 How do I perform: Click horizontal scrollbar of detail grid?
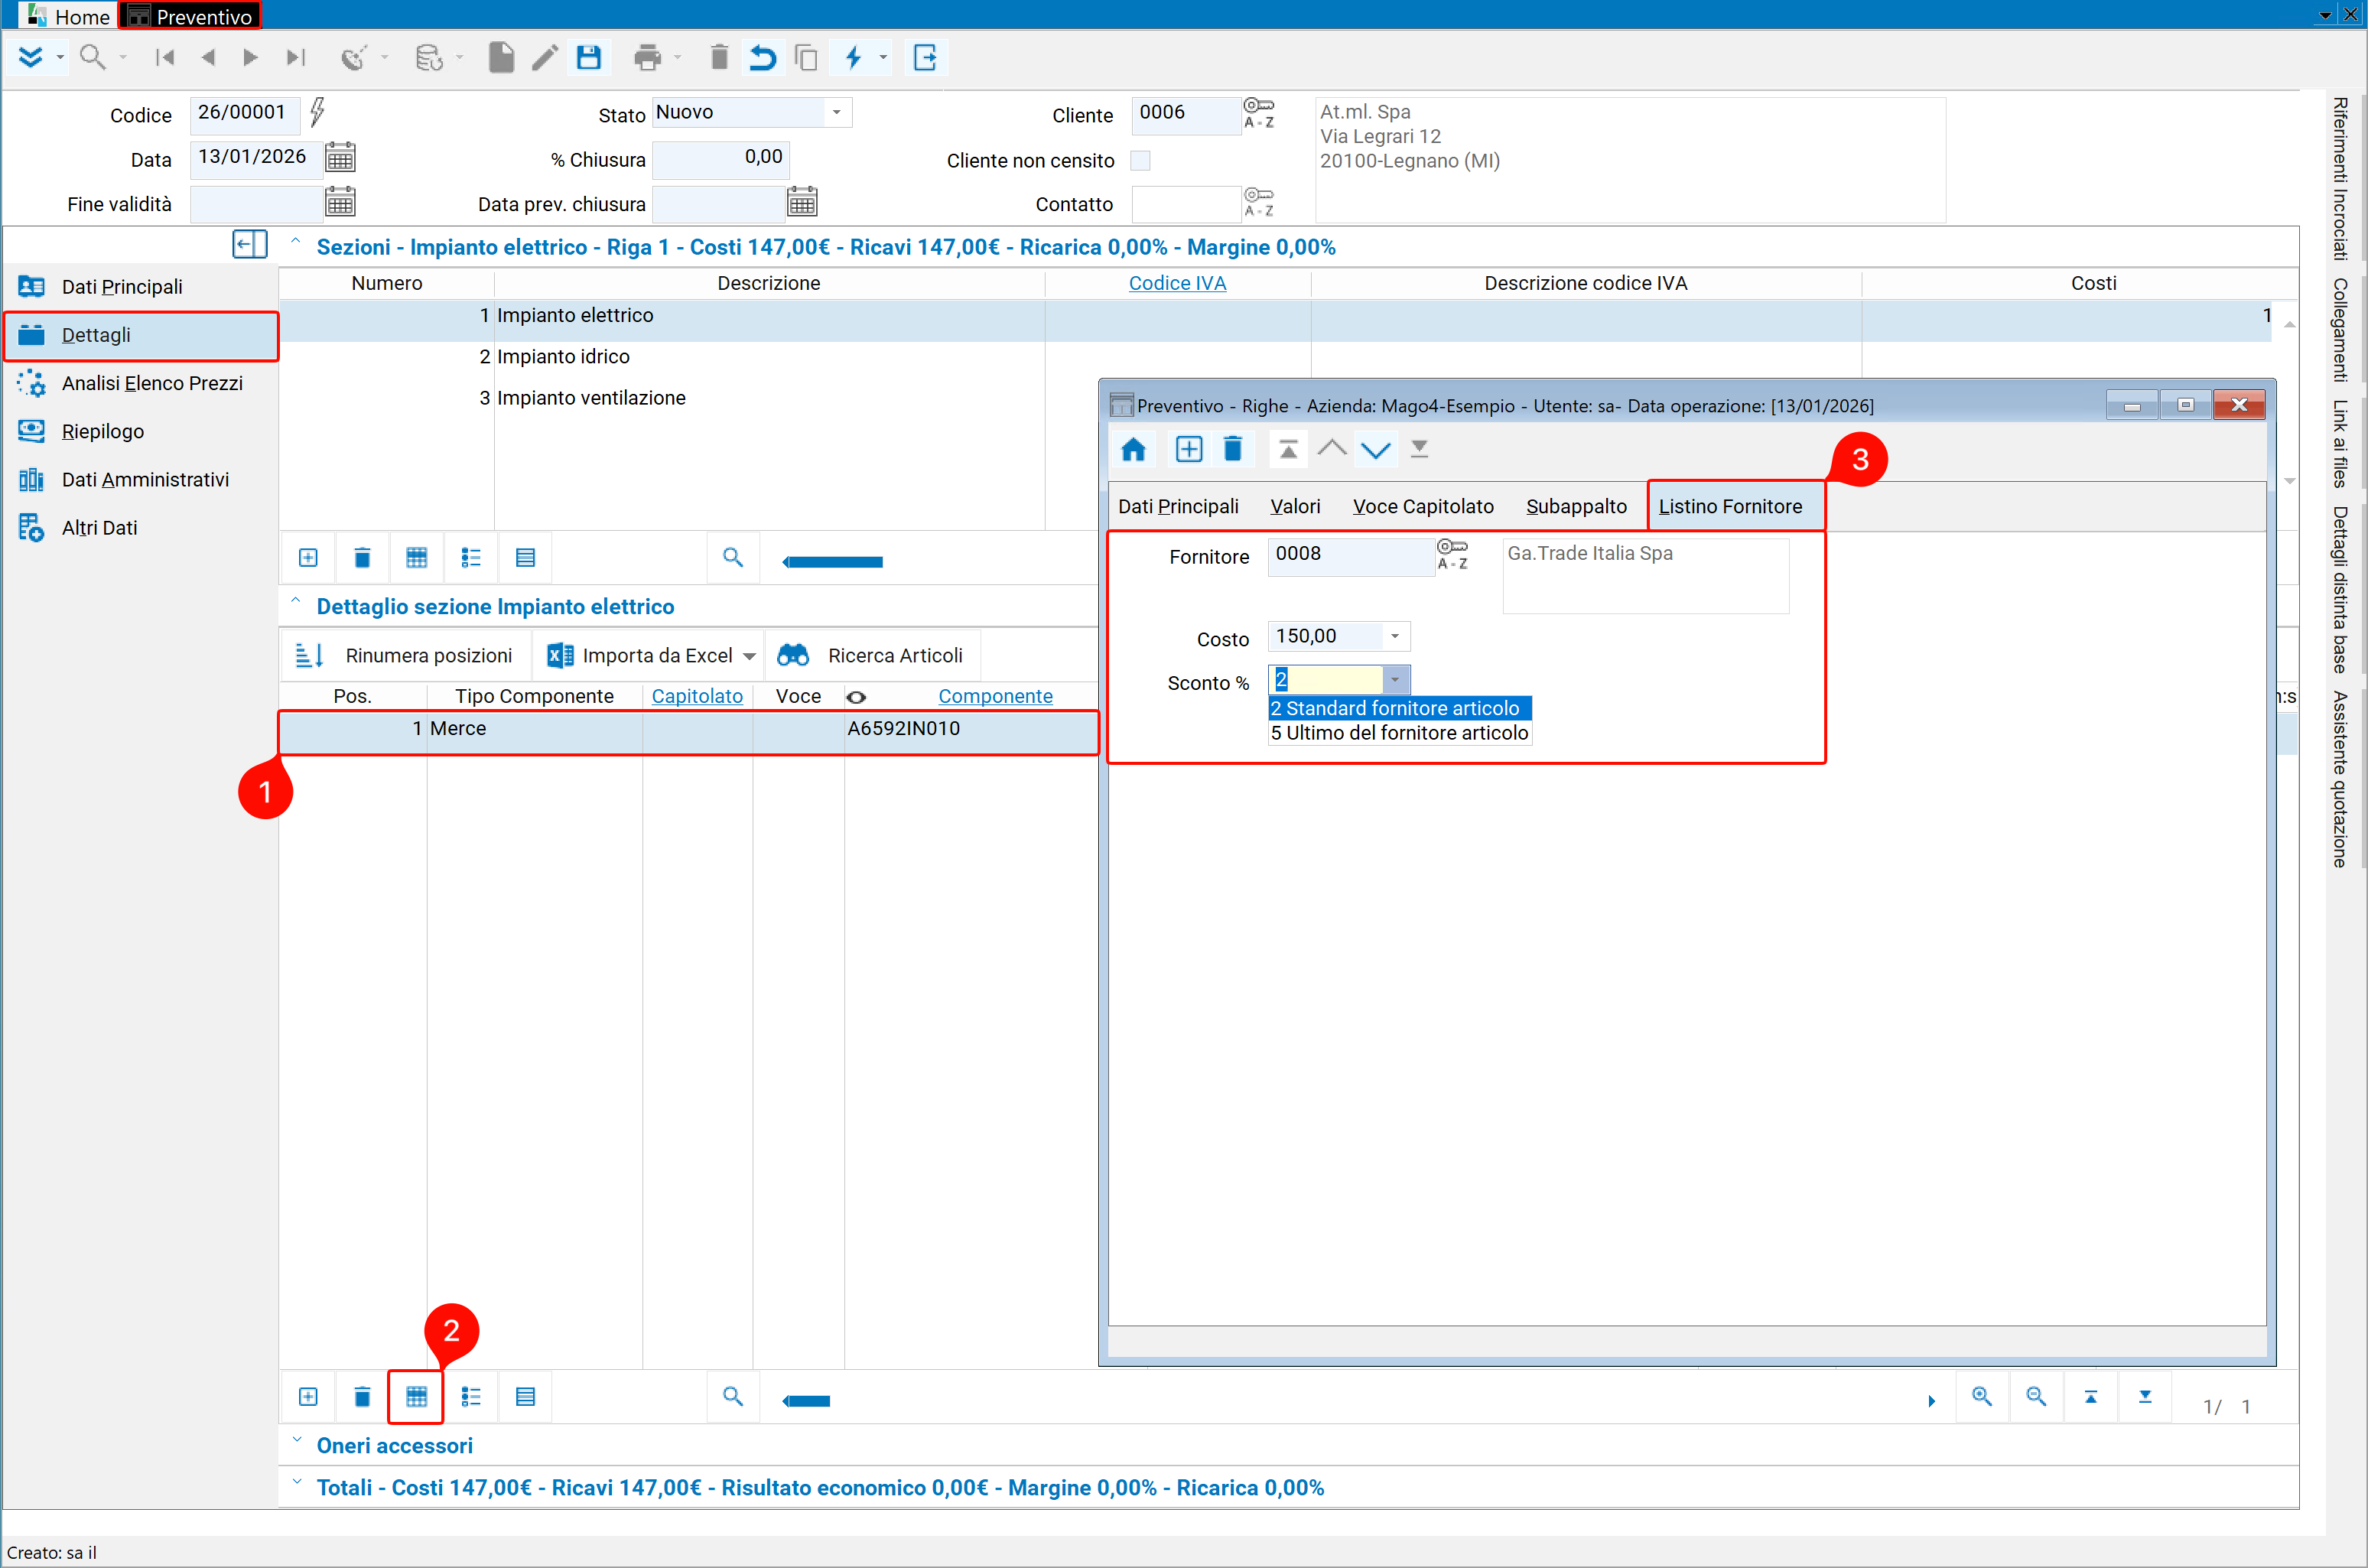(806, 1401)
